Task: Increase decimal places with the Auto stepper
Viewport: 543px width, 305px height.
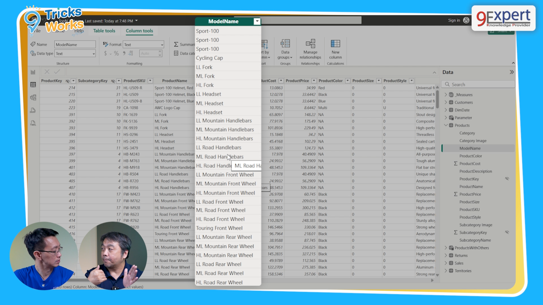Action: pyautogui.click(x=160, y=52)
